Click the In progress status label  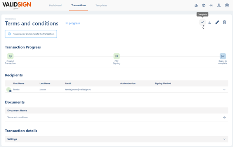(73, 23)
